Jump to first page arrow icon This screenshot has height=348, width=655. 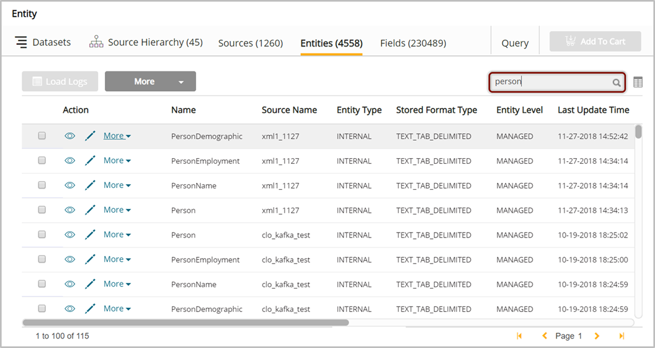point(519,336)
